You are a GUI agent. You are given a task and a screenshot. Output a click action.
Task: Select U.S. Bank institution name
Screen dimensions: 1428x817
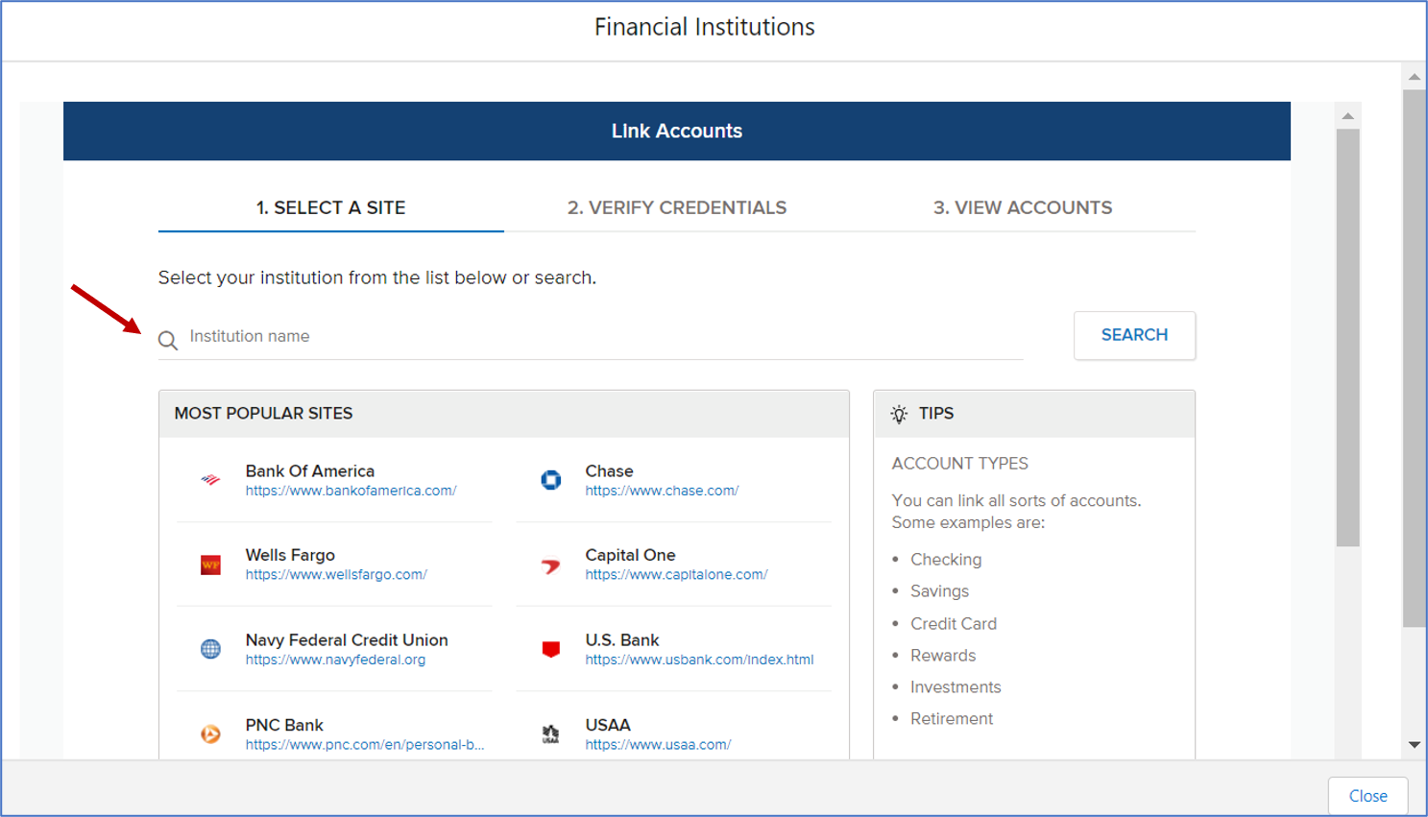622,639
